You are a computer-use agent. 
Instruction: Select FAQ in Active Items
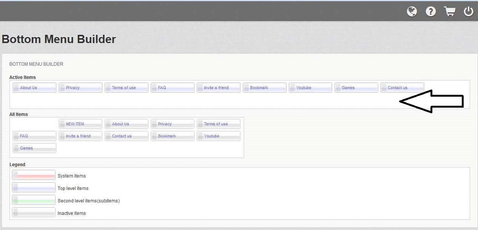pyautogui.click(x=172, y=88)
